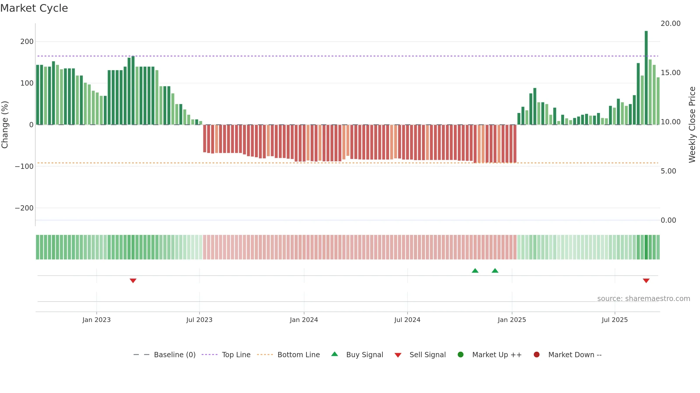Toggle the Bottom Line legend entry
Viewport: 700px width, 393px height.
pyautogui.click(x=288, y=355)
